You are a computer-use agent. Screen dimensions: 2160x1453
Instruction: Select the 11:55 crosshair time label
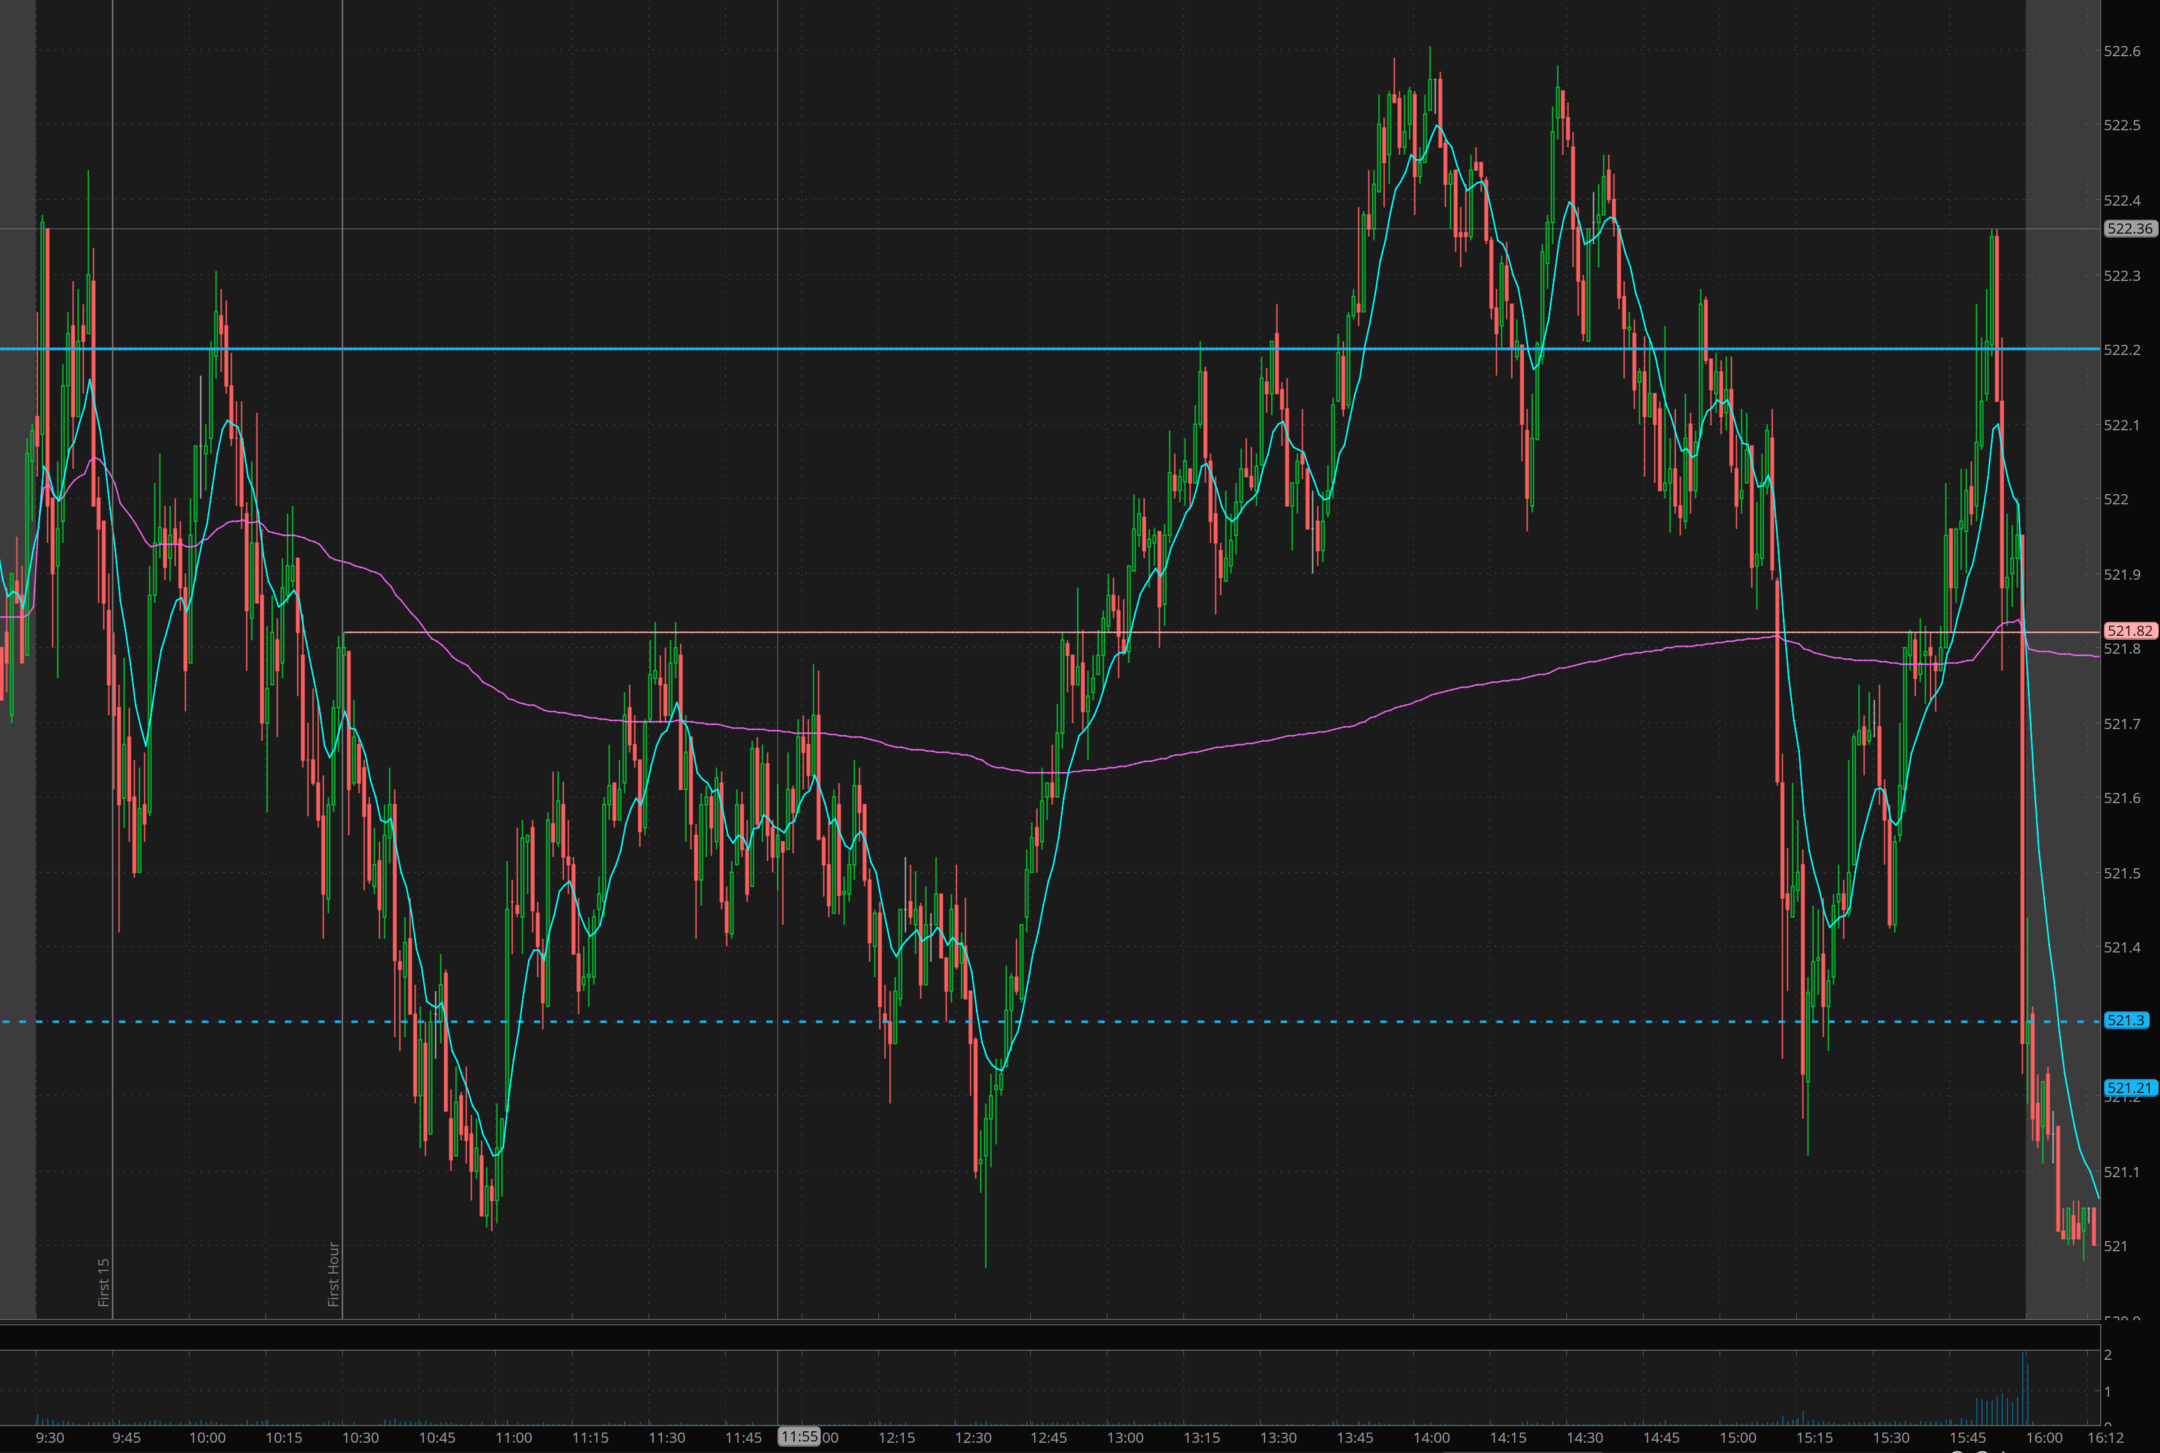coord(799,1436)
